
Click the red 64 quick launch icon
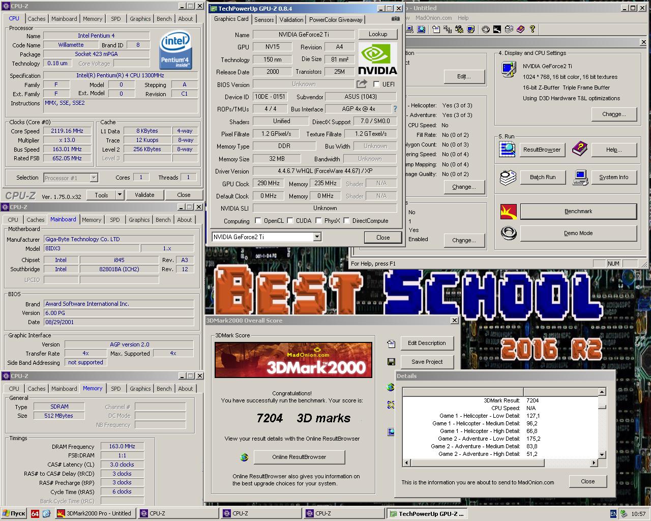tap(35, 513)
